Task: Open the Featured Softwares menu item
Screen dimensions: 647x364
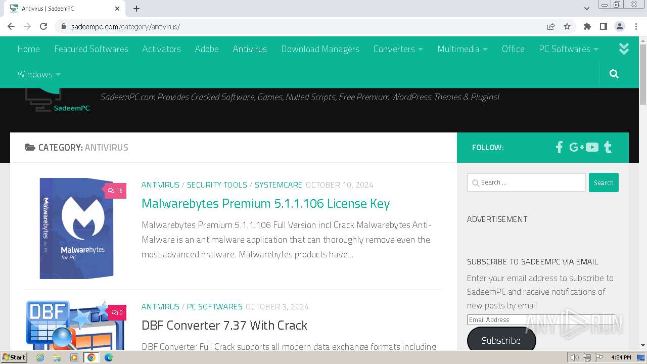Action: (91, 49)
